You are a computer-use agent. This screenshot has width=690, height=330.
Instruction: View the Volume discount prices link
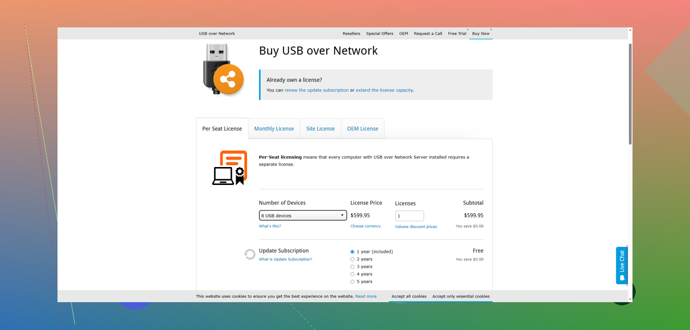[x=416, y=227]
